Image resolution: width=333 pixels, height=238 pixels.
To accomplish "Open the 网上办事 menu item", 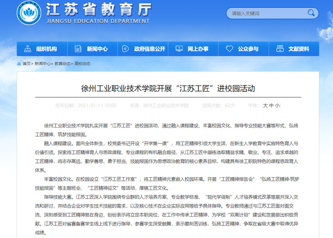I will click(198, 49).
